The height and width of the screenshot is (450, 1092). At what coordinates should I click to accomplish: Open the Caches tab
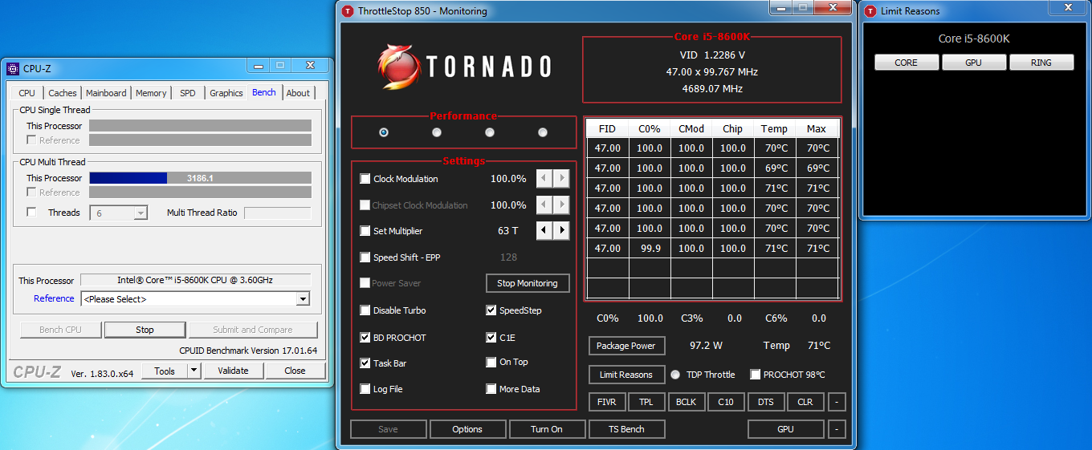63,93
